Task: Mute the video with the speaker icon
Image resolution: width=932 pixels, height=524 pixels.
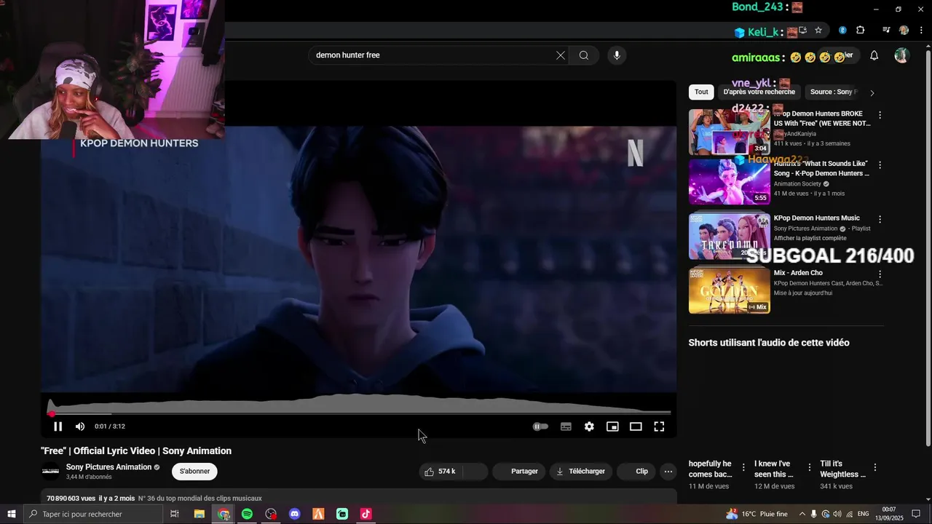Action: pyautogui.click(x=80, y=426)
